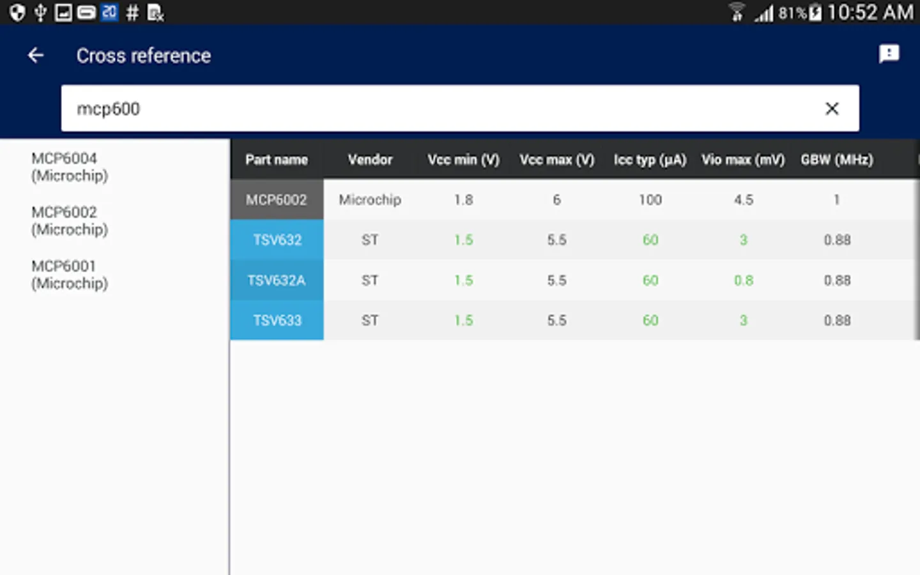Open the TSV633 part link
Image resolution: width=920 pixels, height=575 pixels.
(x=277, y=321)
